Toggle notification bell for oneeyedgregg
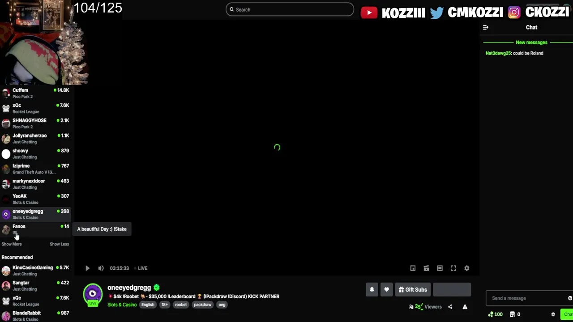The image size is (573, 322). (372, 290)
